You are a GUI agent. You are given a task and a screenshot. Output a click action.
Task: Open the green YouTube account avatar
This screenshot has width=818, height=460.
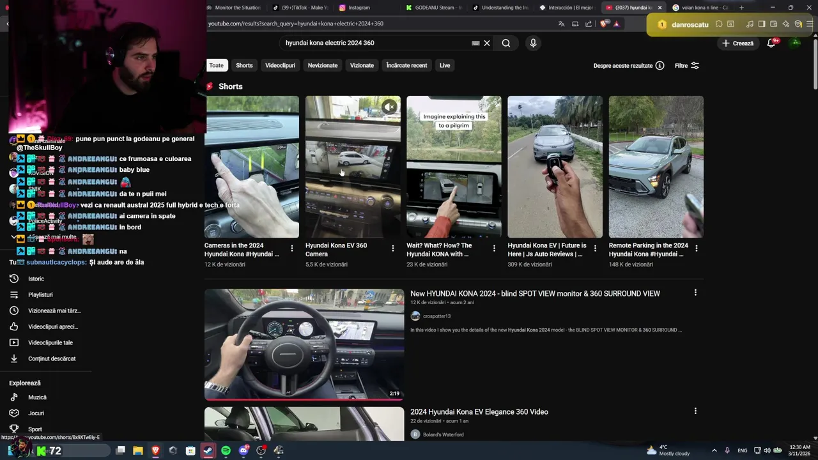(796, 43)
